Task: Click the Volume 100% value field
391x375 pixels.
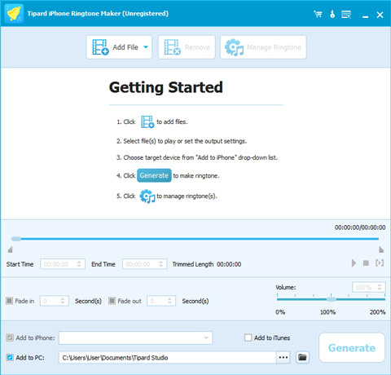Action: click(x=369, y=287)
